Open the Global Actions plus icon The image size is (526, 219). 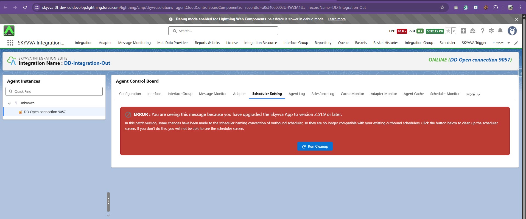coord(463,31)
